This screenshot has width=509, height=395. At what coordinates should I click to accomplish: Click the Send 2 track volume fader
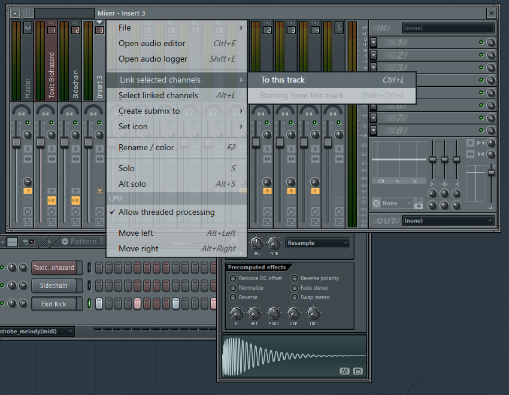(256, 142)
